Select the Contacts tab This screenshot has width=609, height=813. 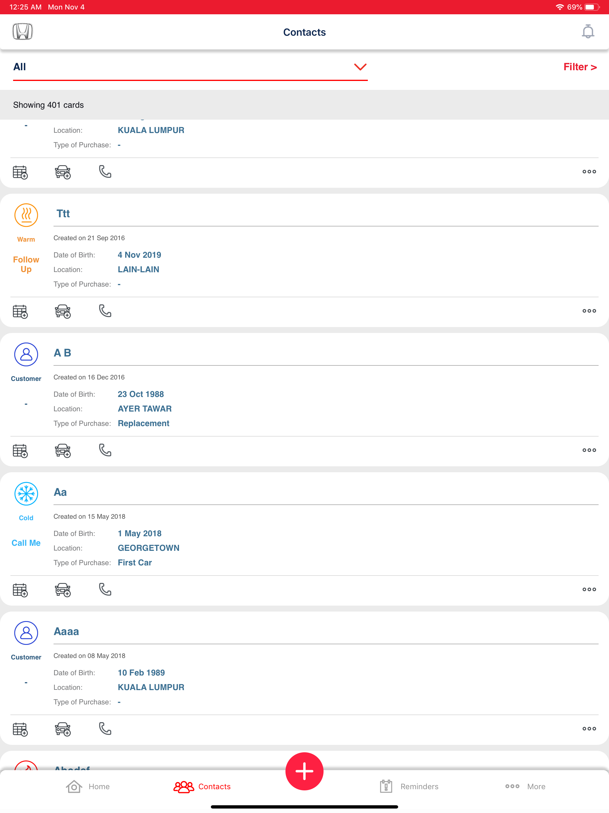pos(202,787)
